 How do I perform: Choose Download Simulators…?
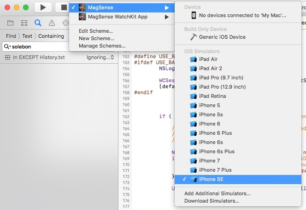(212, 201)
